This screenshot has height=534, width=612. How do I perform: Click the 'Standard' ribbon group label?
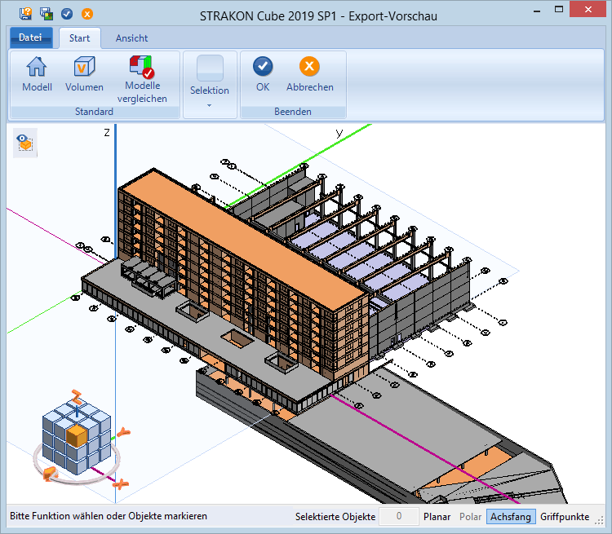[x=94, y=112]
